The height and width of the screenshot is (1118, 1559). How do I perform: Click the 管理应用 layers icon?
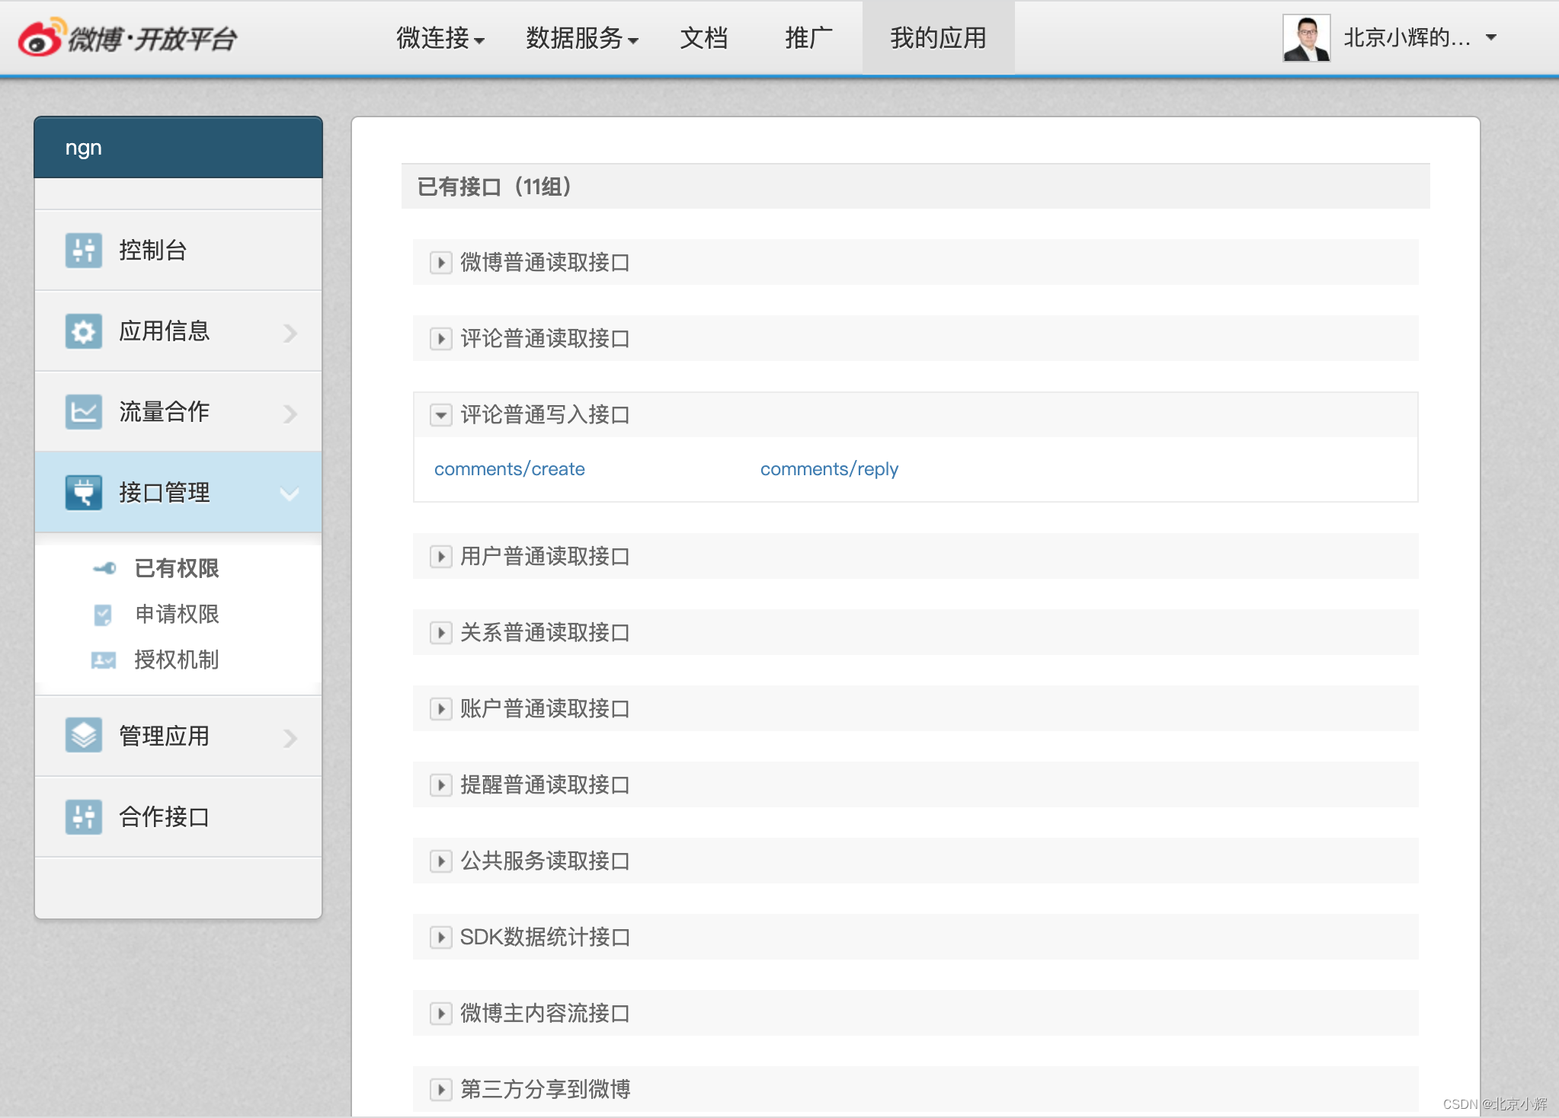(x=84, y=736)
